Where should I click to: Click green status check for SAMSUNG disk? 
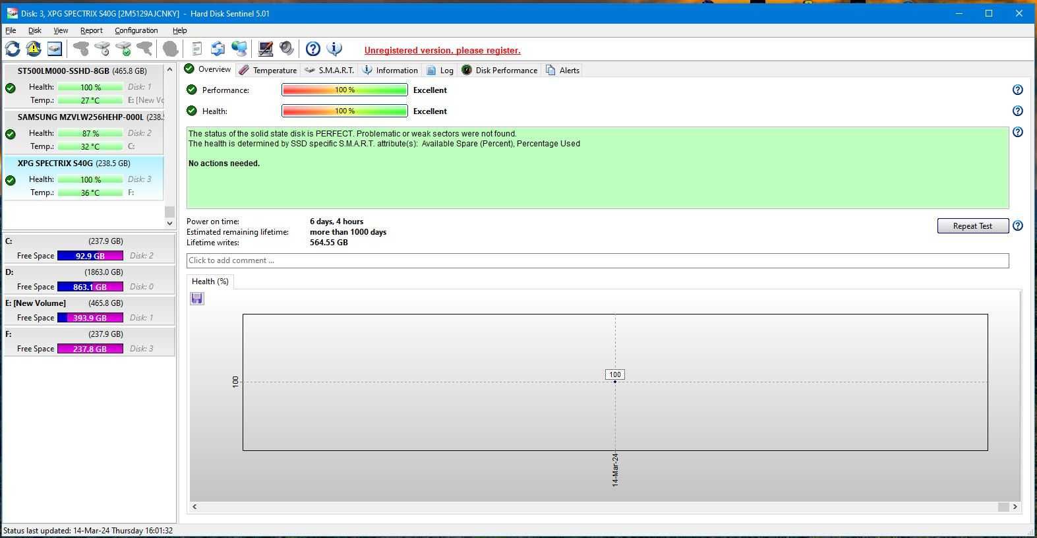point(11,134)
